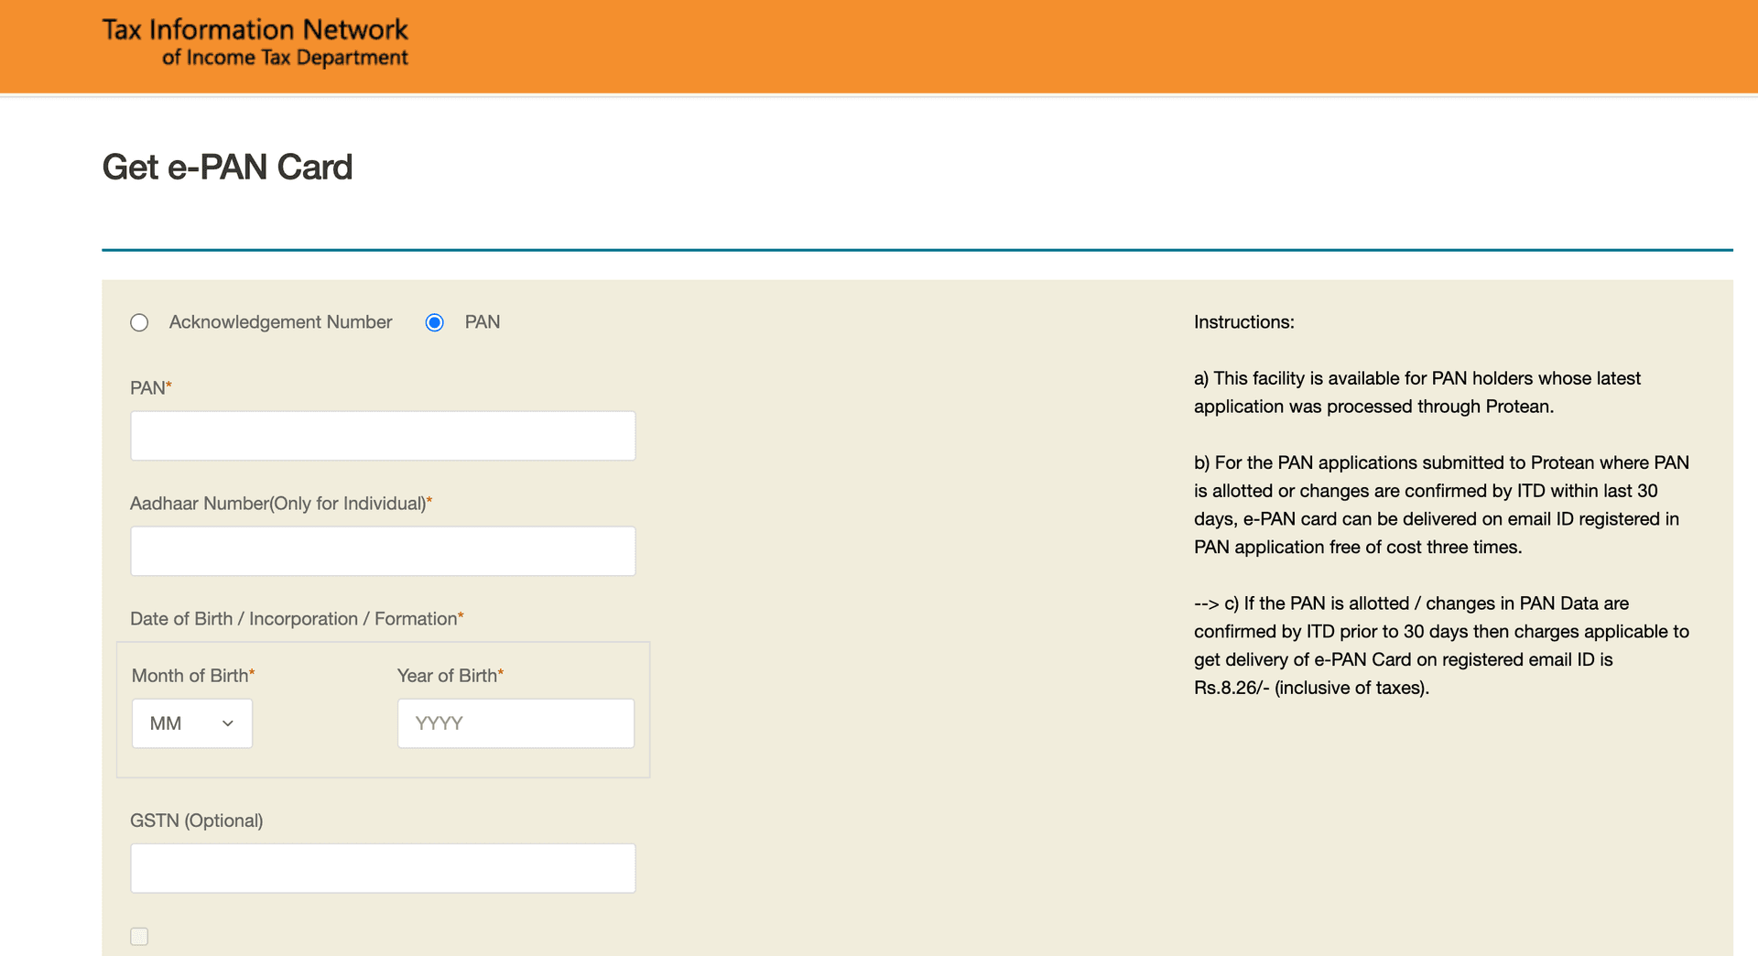Open the Month of Birth MM dropdown
The width and height of the screenshot is (1758, 956).
pos(192,723)
